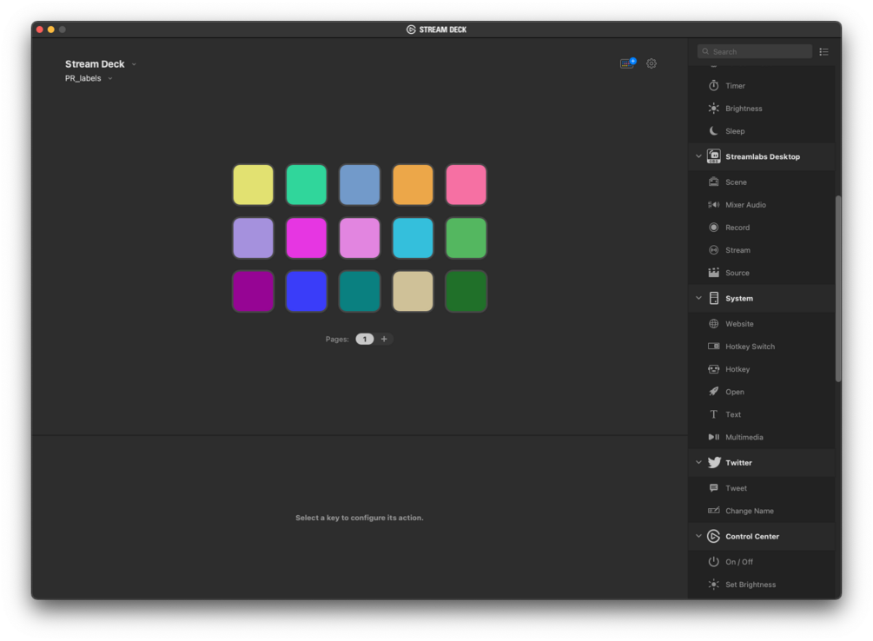873x641 pixels.
Task: Toggle the actions list view icon
Action: coord(824,52)
